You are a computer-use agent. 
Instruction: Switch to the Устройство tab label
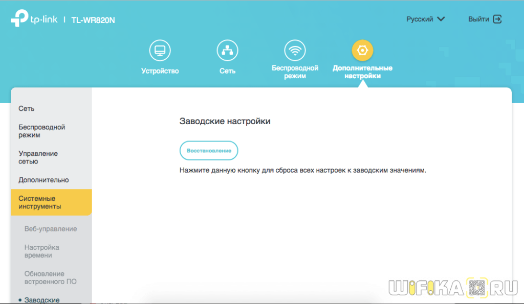coord(160,71)
